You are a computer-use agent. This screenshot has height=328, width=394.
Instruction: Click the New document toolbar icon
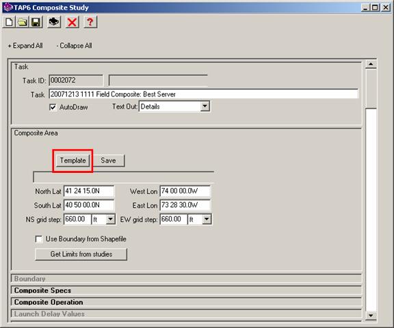(9, 22)
